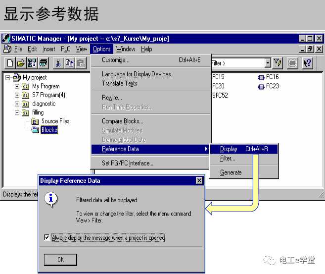Image resolution: width=325 pixels, height=274 pixels.
Task: Select the FC15 block entry
Action: [218, 77]
